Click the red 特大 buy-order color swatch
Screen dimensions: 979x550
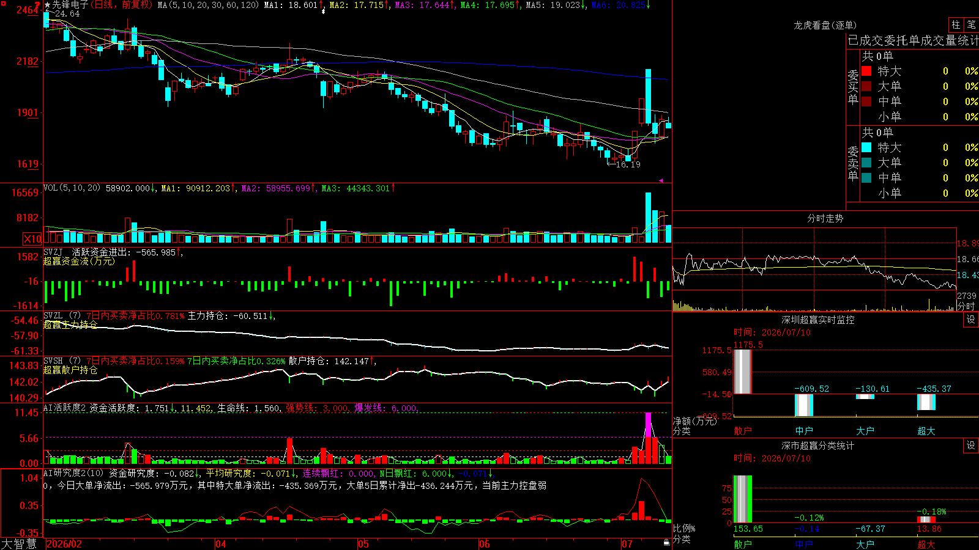pos(866,71)
